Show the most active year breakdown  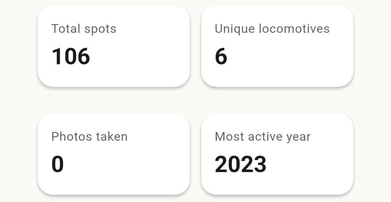(277, 154)
